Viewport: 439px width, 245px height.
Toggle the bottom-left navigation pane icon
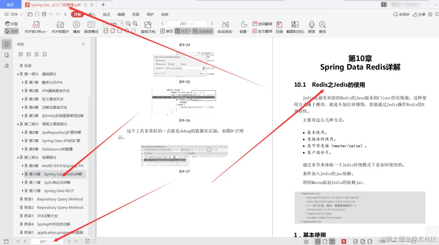[6, 241]
